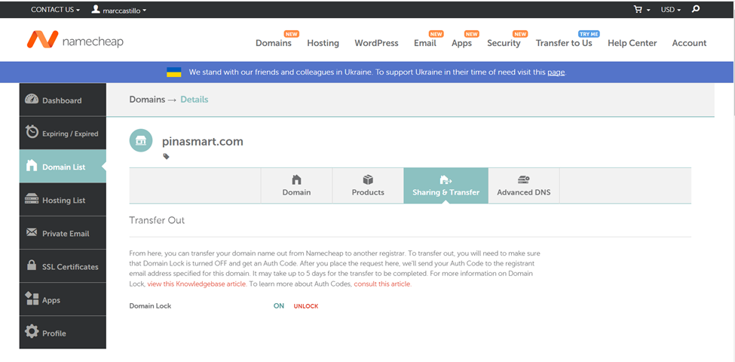The height and width of the screenshot is (362, 735).
Task: Open the Help Center menu
Action: tap(632, 43)
